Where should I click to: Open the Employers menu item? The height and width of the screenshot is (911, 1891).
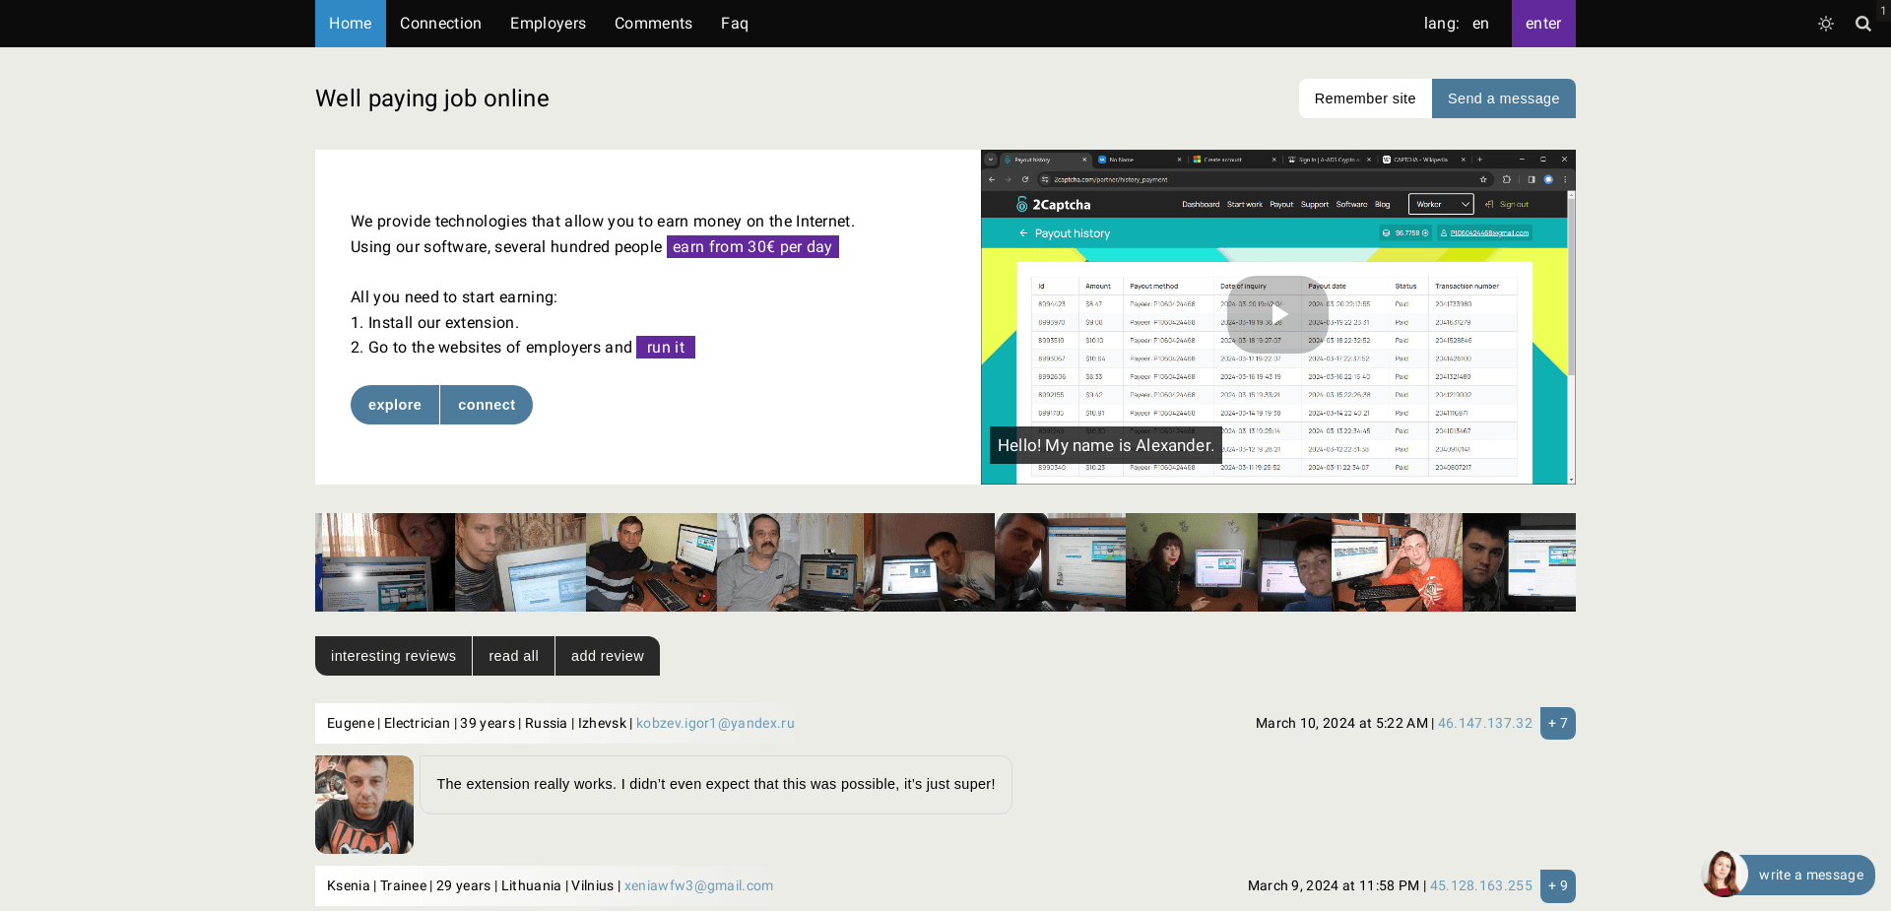(548, 24)
